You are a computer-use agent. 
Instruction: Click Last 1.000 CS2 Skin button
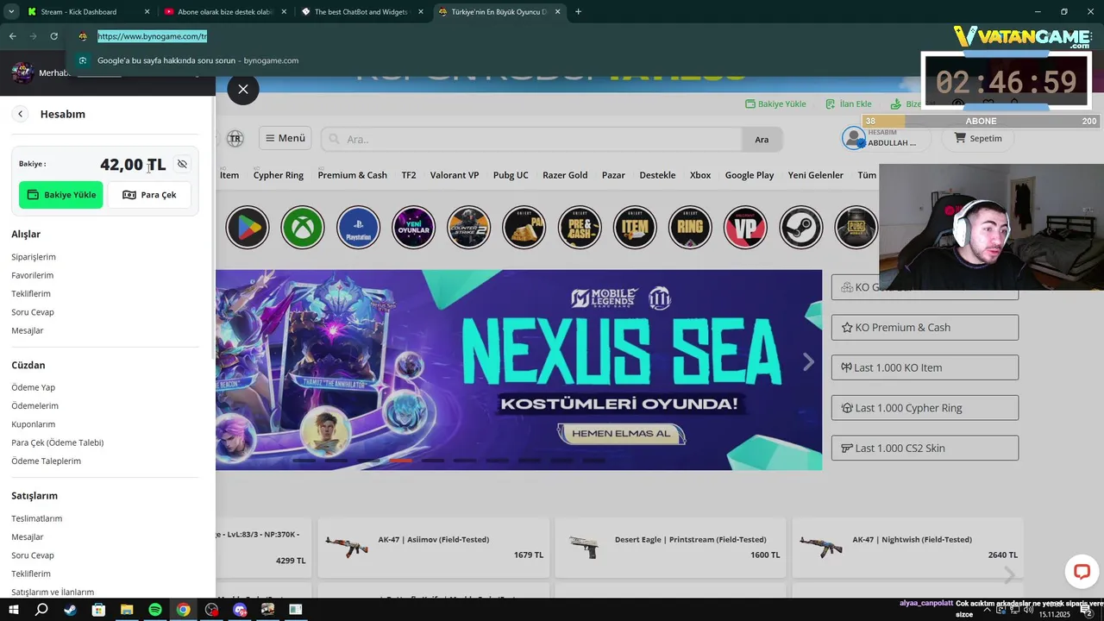coord(925,448)
